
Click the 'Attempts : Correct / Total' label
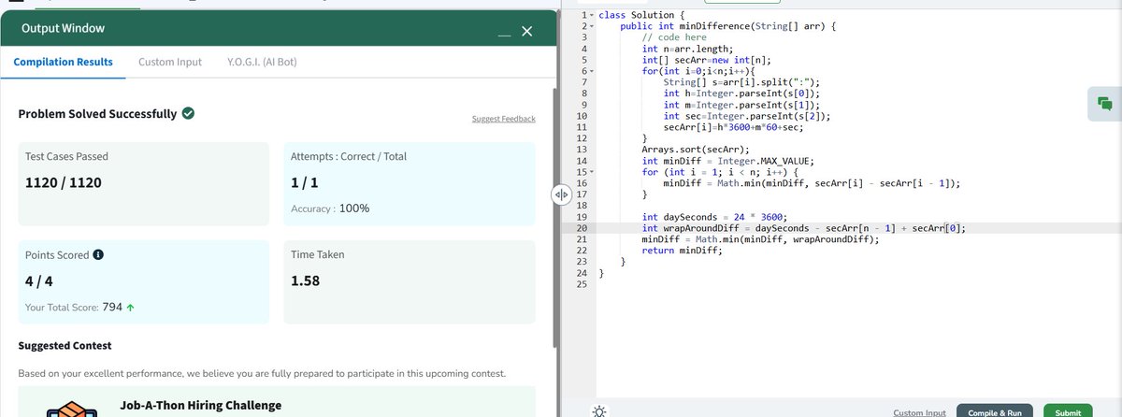click(349, 156)
